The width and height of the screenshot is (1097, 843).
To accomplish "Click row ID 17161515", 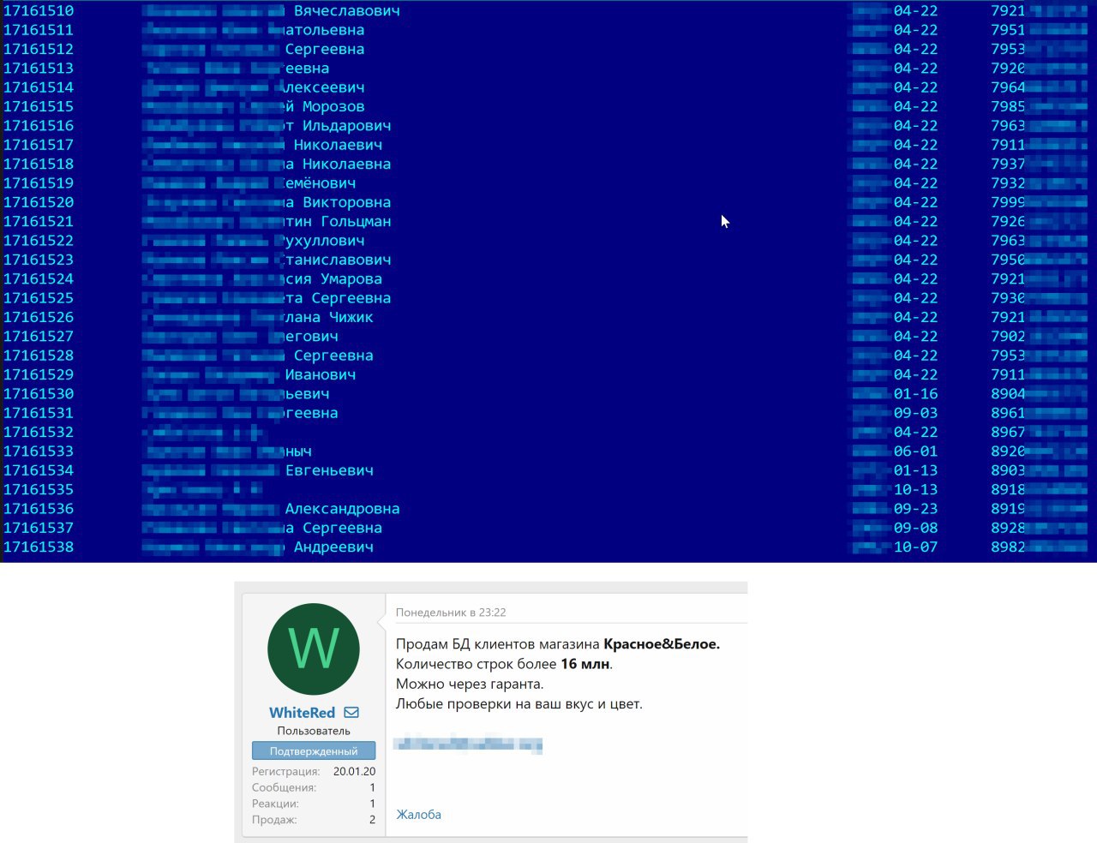I will coord(39,107).
